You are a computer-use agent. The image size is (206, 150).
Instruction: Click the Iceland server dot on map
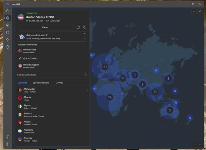pyautogui.click(x=91, y=55)
